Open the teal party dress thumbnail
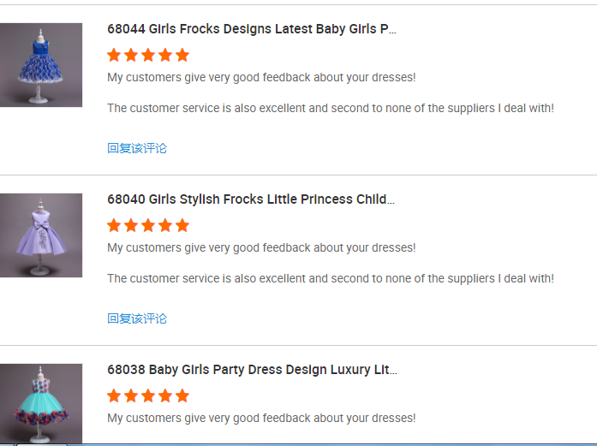The image size is (597, 446). click(x=41, y=403)
